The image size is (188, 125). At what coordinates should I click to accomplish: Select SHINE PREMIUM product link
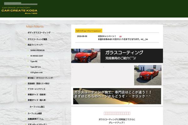(x=37, y=50)
